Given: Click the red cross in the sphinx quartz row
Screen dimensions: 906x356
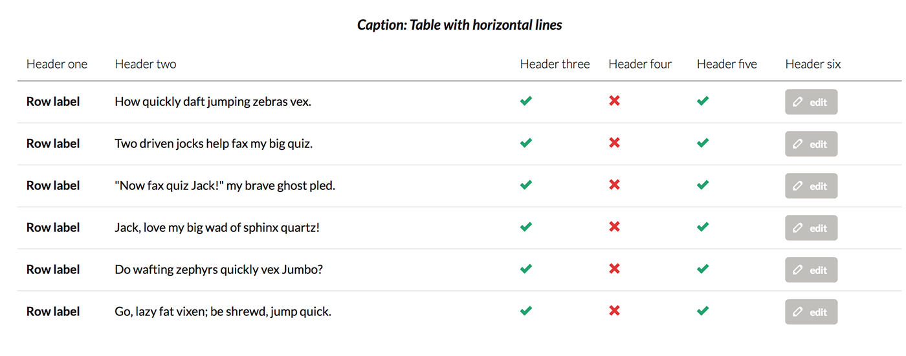Looking at the screenshot, I should tap(614, 227).
